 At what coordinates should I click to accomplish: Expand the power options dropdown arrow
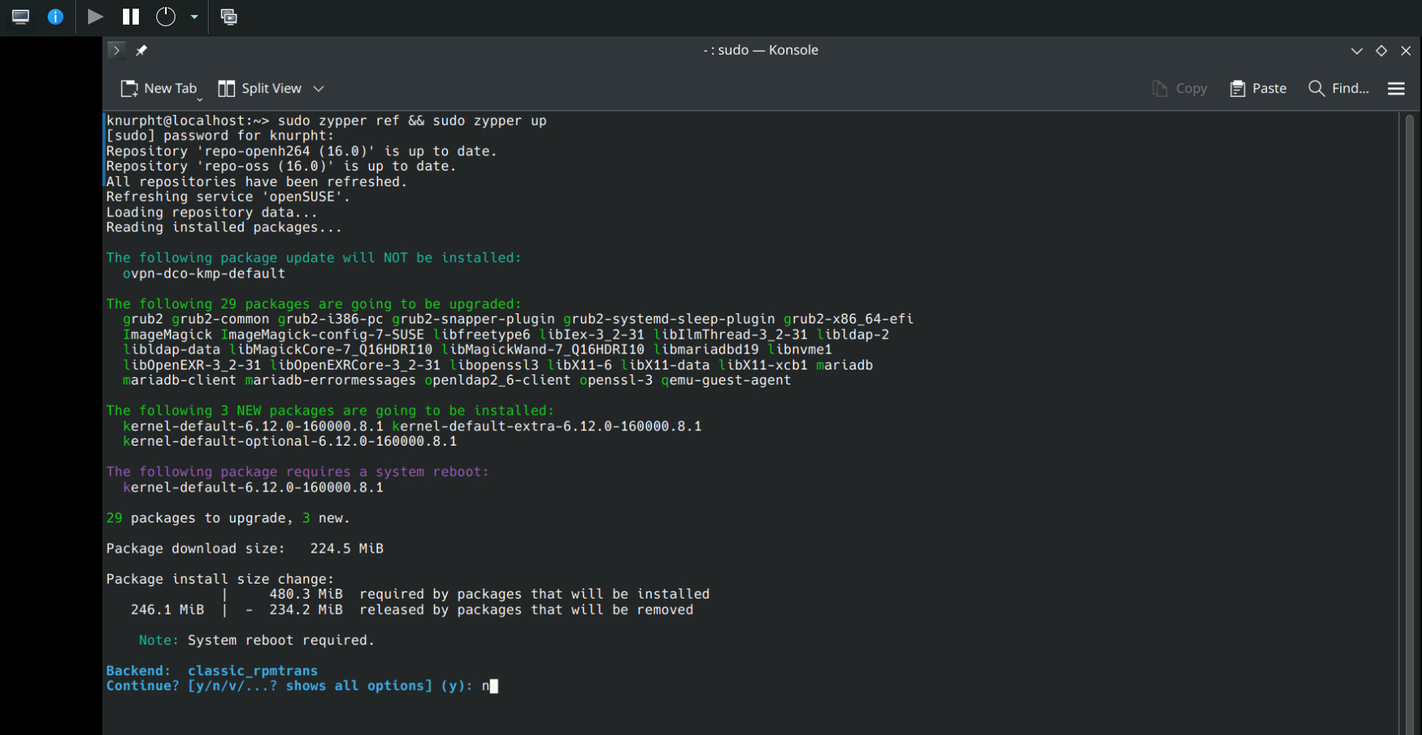(194, 17)
